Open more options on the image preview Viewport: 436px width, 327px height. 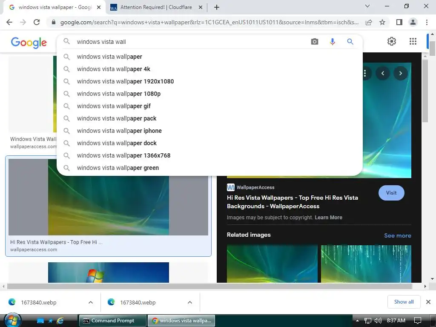[x=365, y=73]
